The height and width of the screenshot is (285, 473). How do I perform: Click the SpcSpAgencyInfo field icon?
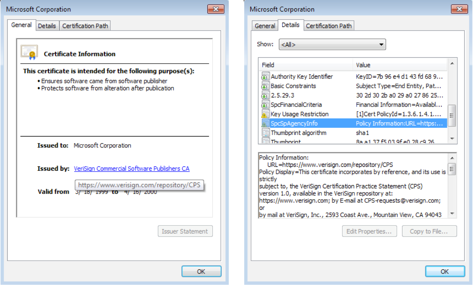265,123
